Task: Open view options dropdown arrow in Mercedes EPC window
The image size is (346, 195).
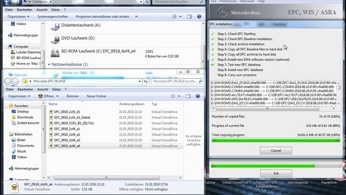Action: pos(179,96)
